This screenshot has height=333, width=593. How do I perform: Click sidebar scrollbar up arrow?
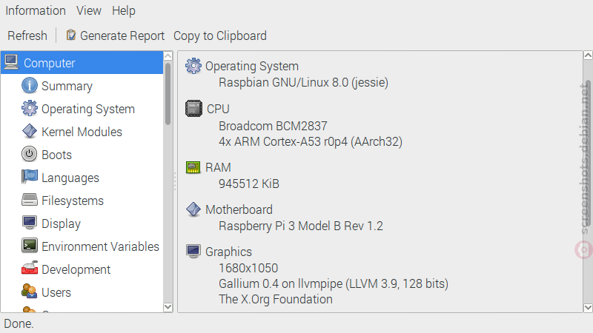(x=168, y=56)
